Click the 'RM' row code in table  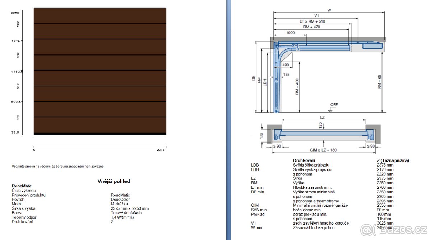tap(254, 183)
